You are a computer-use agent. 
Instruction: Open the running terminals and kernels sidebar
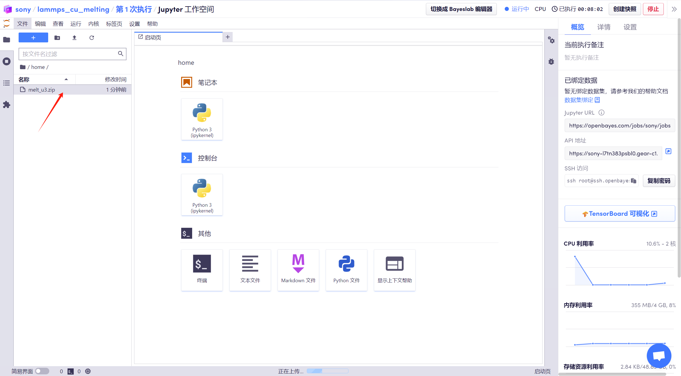click(7, 61)
